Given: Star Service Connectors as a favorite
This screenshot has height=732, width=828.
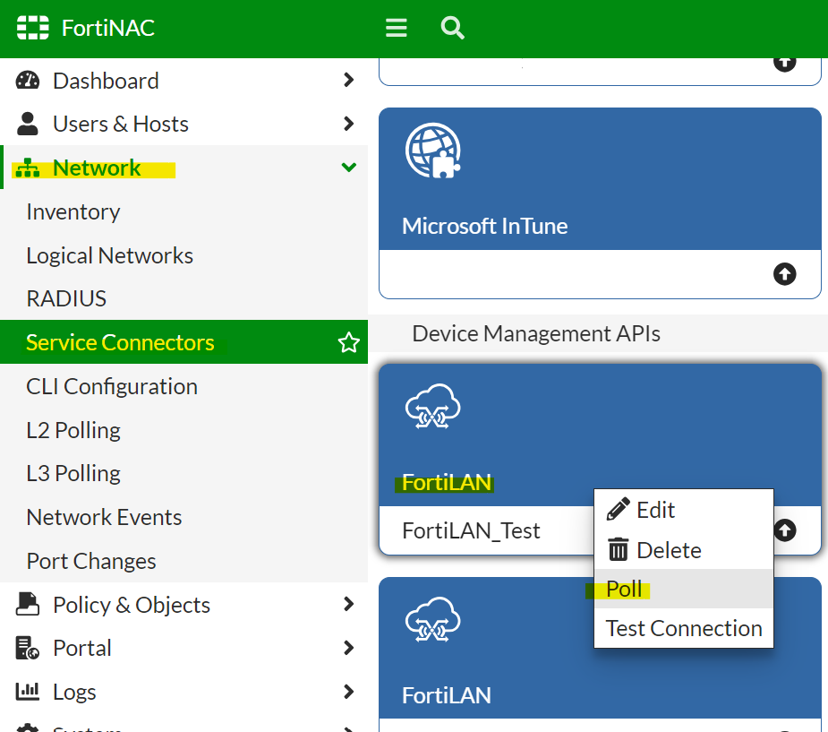Looking at the screenshot, I should coord(348,341).
